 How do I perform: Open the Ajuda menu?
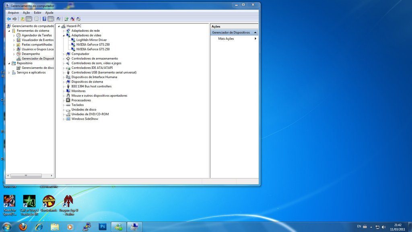tap(49, 12)
